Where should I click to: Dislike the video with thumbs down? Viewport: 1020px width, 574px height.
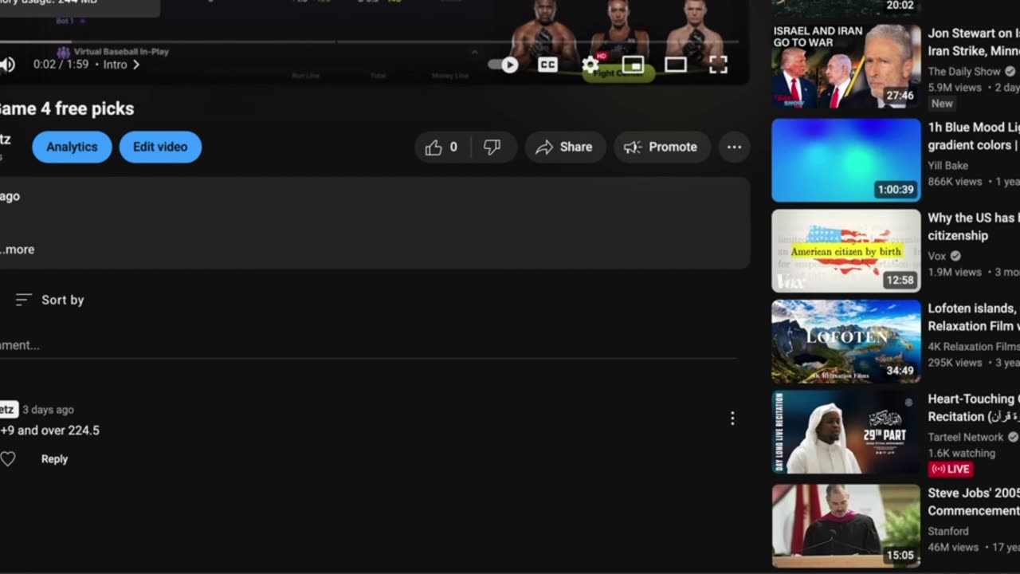coord(492,147)
